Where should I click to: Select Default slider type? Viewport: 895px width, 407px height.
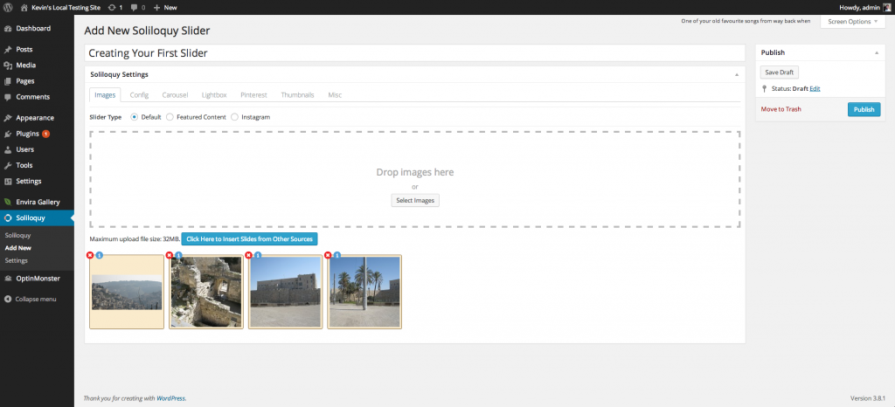[135, 117]
